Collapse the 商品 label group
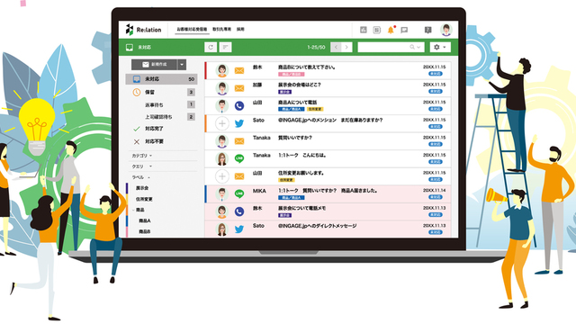This screenshot has width=576, height=324. click(x=133, y=210)
